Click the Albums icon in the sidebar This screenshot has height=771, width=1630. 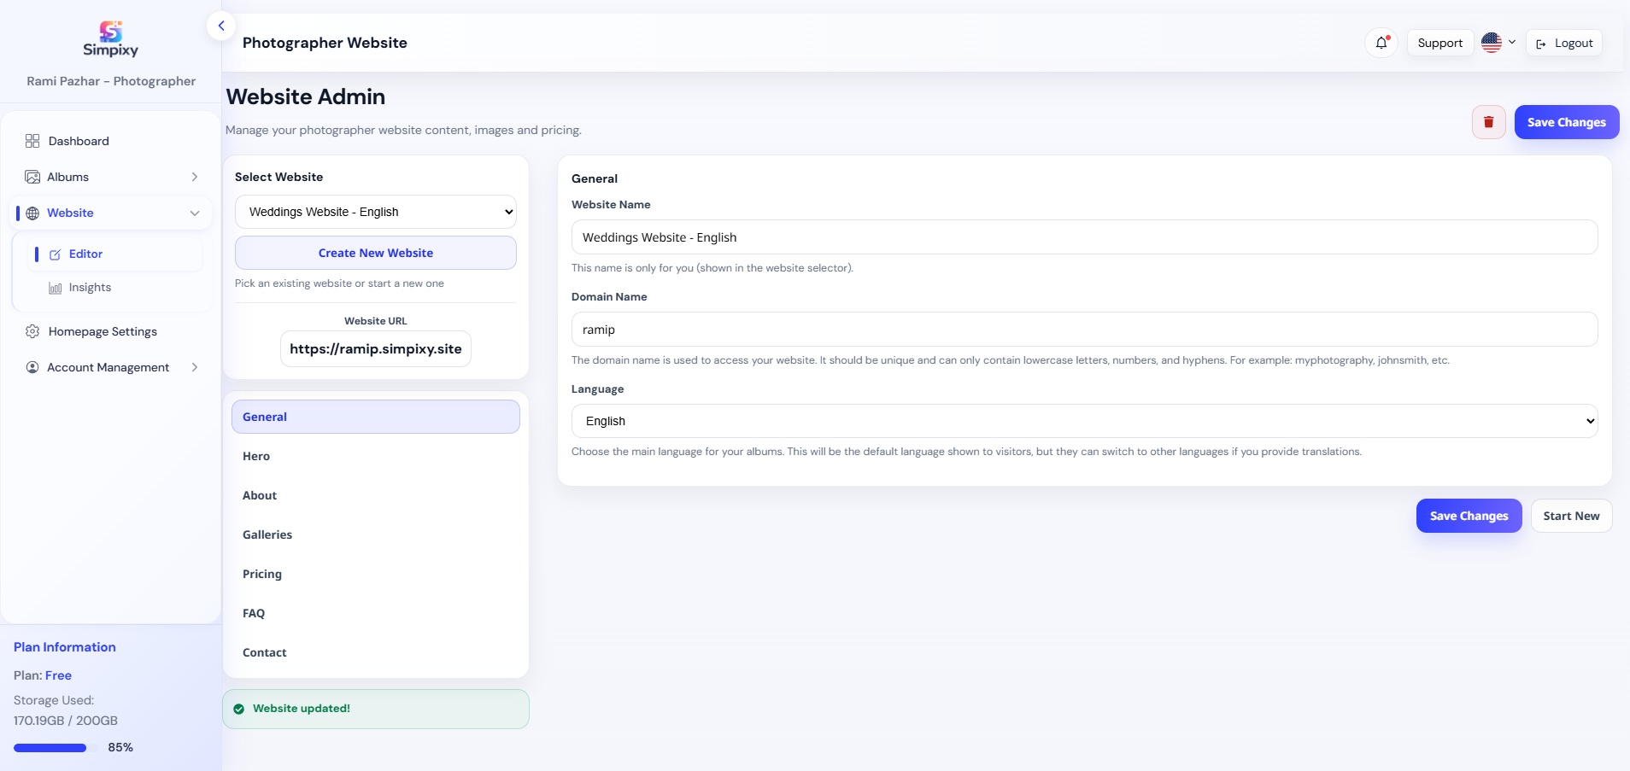(32, 177)
